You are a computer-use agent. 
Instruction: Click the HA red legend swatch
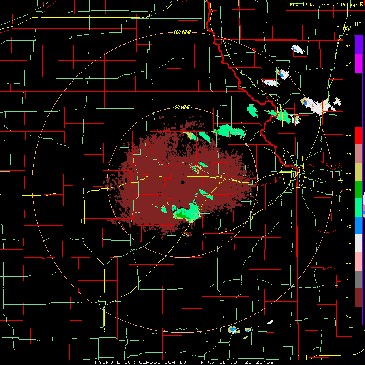(x=358, y=135)
